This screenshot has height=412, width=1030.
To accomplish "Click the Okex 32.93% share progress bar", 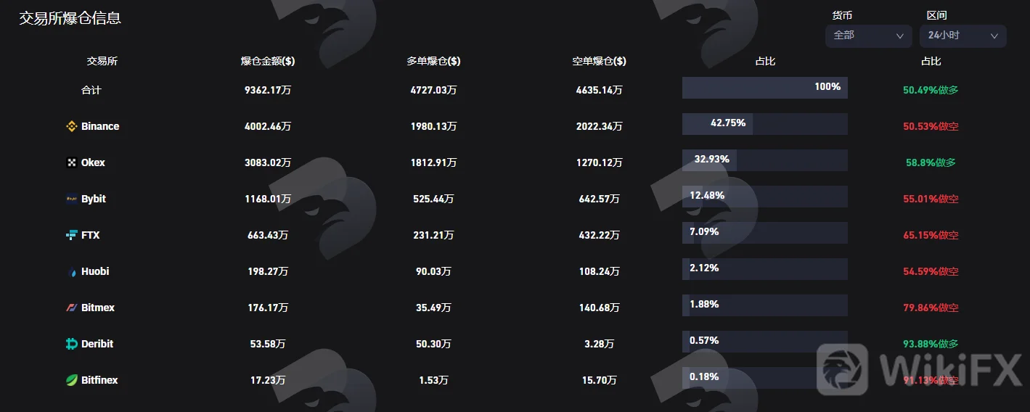I will [x=764, y=160].
